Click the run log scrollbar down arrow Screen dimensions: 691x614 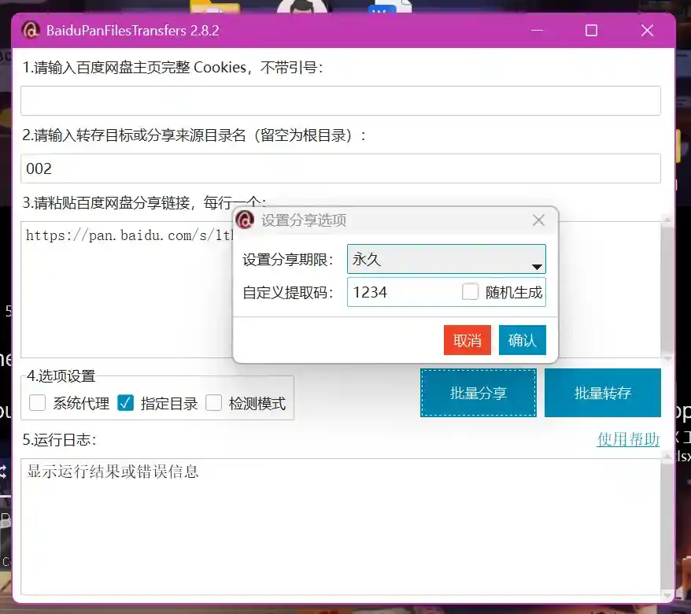click(667, 595)
